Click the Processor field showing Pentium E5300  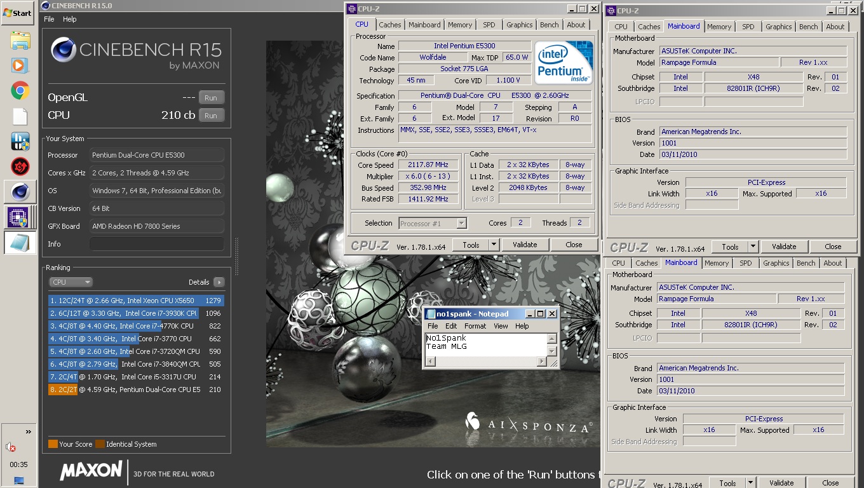157,155
